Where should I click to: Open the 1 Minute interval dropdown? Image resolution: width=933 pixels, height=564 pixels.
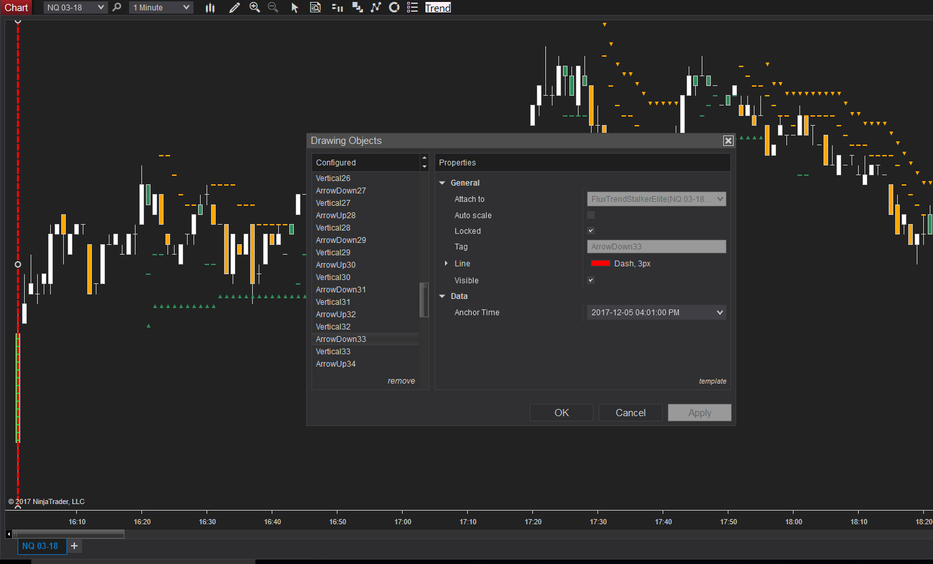click(161, 7)
